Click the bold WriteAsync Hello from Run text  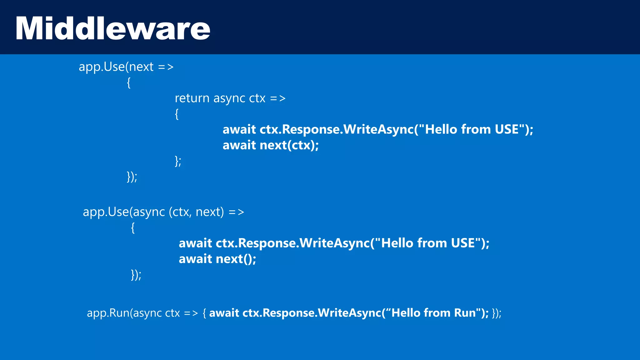348,313
